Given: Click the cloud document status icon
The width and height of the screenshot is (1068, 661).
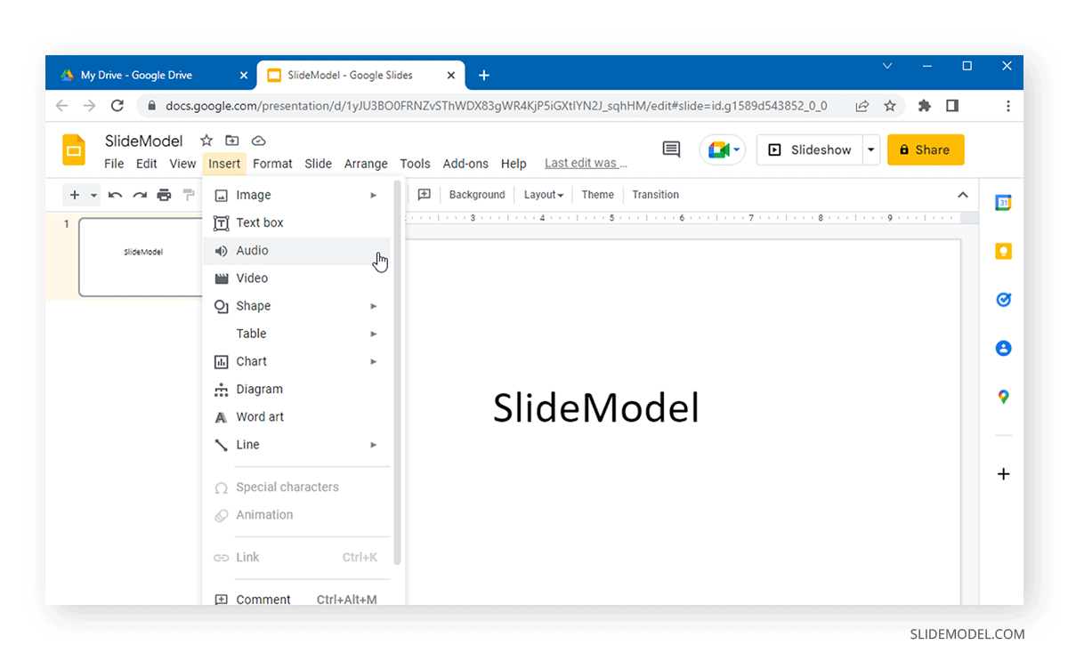Looking at the screenshot, I should click(259, 141).
